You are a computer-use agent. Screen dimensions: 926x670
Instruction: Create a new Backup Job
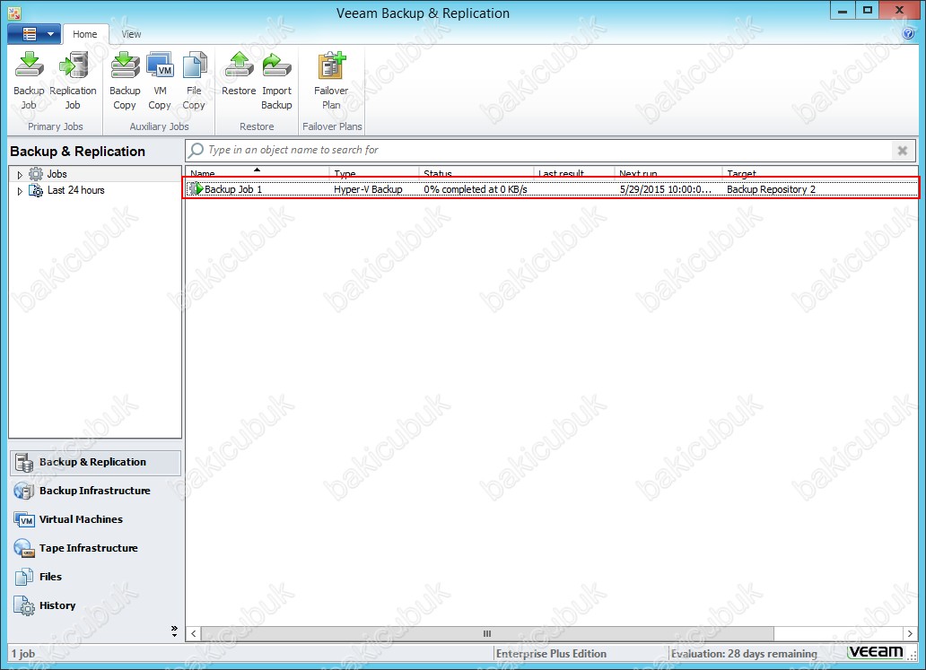pyautogui.click(x=29, y=81)
